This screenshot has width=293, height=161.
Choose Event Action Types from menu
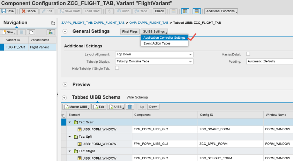(x=157, y=44)
